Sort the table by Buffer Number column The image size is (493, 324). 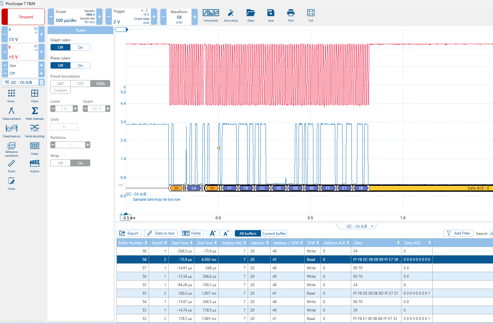[x=132, y=243]
